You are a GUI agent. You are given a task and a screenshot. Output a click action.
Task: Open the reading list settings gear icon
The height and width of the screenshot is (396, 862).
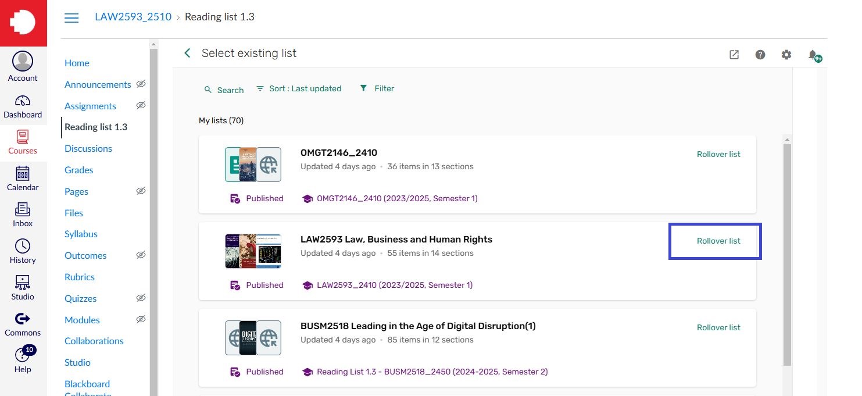point(786,54)
